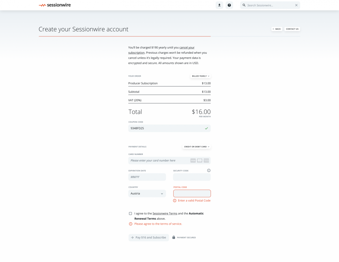Open the Sessionwire Terms link

(165, 214)
